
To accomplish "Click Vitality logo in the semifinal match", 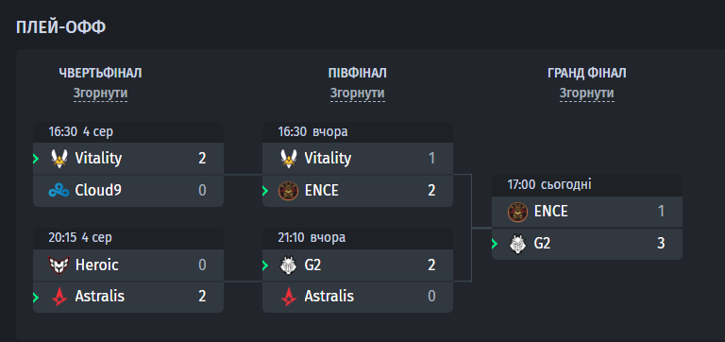I will point(289,159).
